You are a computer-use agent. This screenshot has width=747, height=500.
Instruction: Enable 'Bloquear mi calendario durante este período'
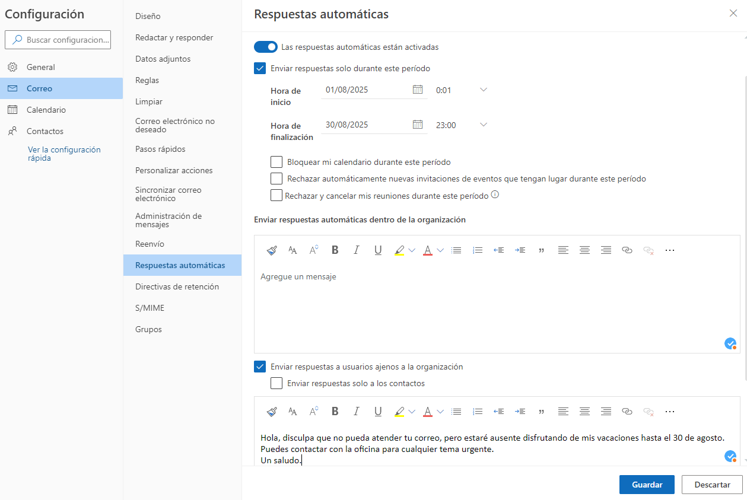(276, 161)
